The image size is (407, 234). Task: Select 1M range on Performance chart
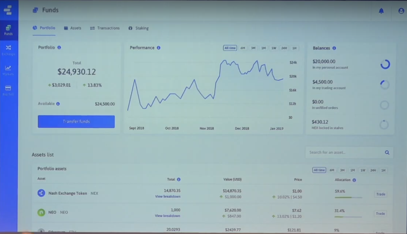(x=263, y=48)
